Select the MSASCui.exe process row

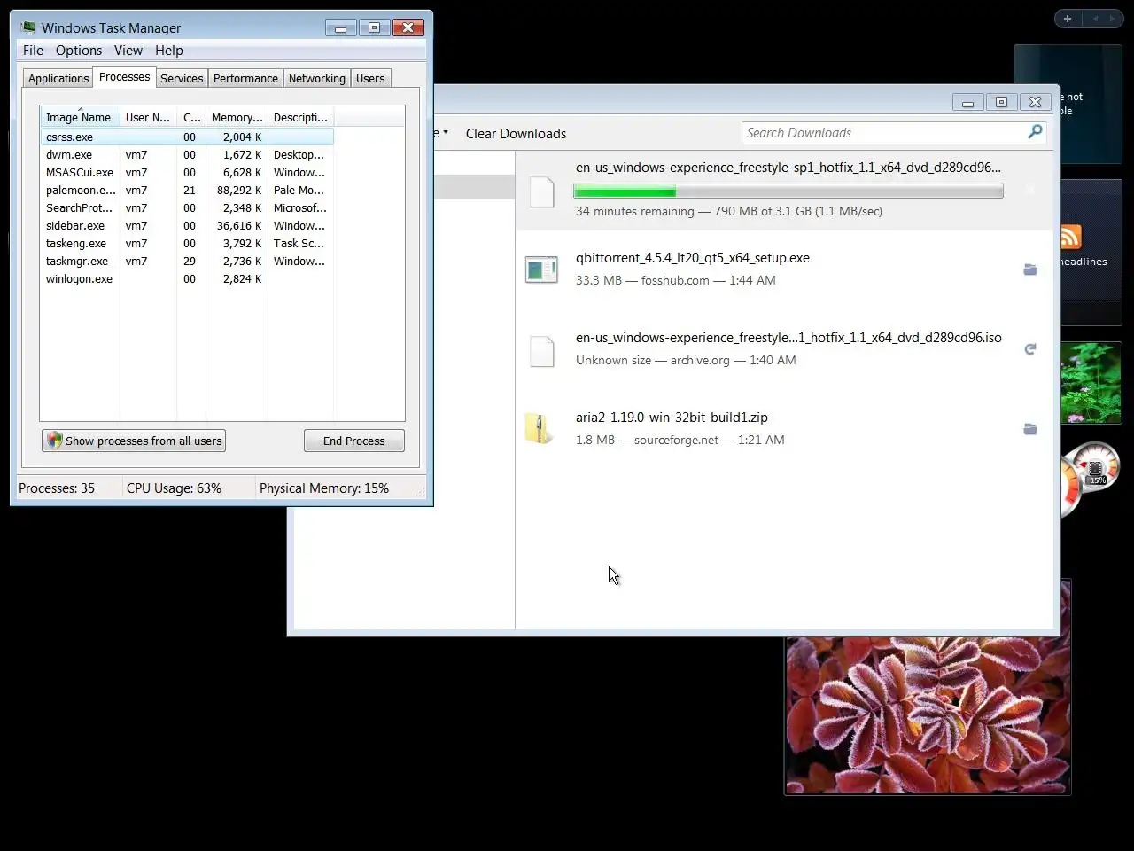click(187, 172)
